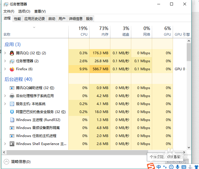Click the printer icon for 后台处理程序子系统应用
This screenshot has width=199, height=169.
[x=12, y=96]
